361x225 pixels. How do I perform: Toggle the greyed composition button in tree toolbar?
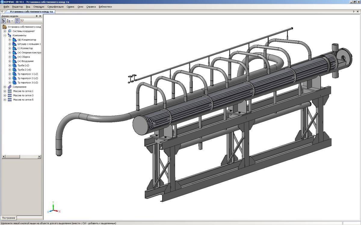[22, 21]
